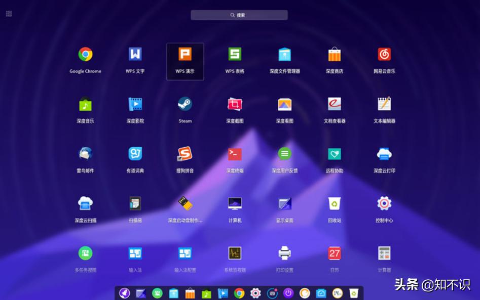Launch WPS 表格 spreadsheet app

235,55
